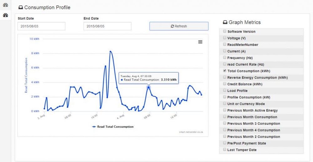Enable the Load Profile checkbox
This screenshot has height=162, width=313.
[x=225, y=91]
